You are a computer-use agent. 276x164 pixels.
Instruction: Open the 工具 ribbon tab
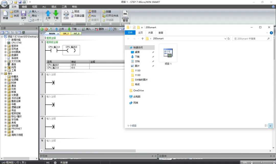(64, 7)
